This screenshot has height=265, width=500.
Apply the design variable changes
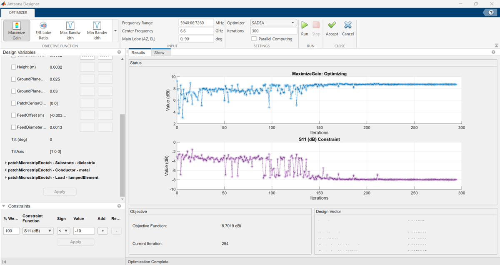60,191
